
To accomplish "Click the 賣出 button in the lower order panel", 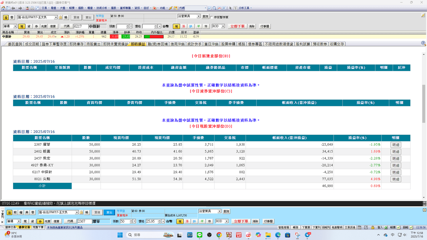I will [109, 212].
